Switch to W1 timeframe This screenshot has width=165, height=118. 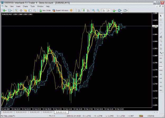pos(161,86)
